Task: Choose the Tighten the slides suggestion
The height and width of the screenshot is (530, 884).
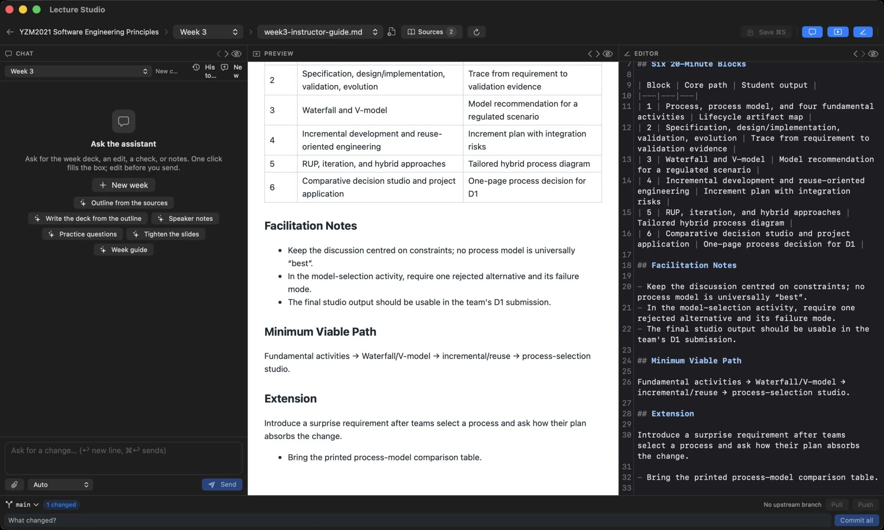Action: [x=166, y=234]
